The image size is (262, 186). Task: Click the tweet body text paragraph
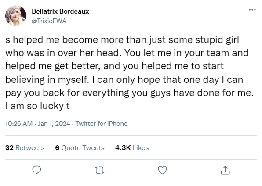pos(130,73)
